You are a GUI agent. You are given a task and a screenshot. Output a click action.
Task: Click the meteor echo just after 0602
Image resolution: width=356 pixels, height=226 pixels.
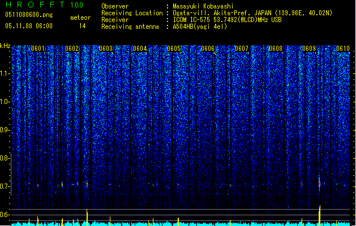point(87,184)
